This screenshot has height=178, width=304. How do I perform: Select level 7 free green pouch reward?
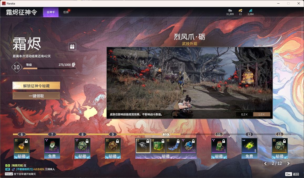[x=52, y=145]
